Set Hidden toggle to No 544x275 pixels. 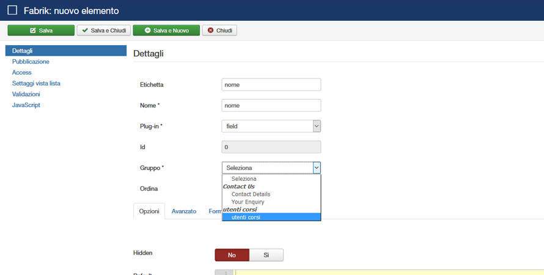point(232,255)
